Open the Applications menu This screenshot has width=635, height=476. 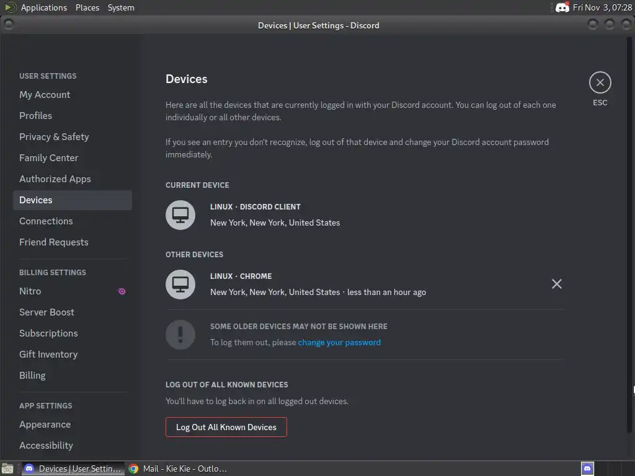coord(44,7)
